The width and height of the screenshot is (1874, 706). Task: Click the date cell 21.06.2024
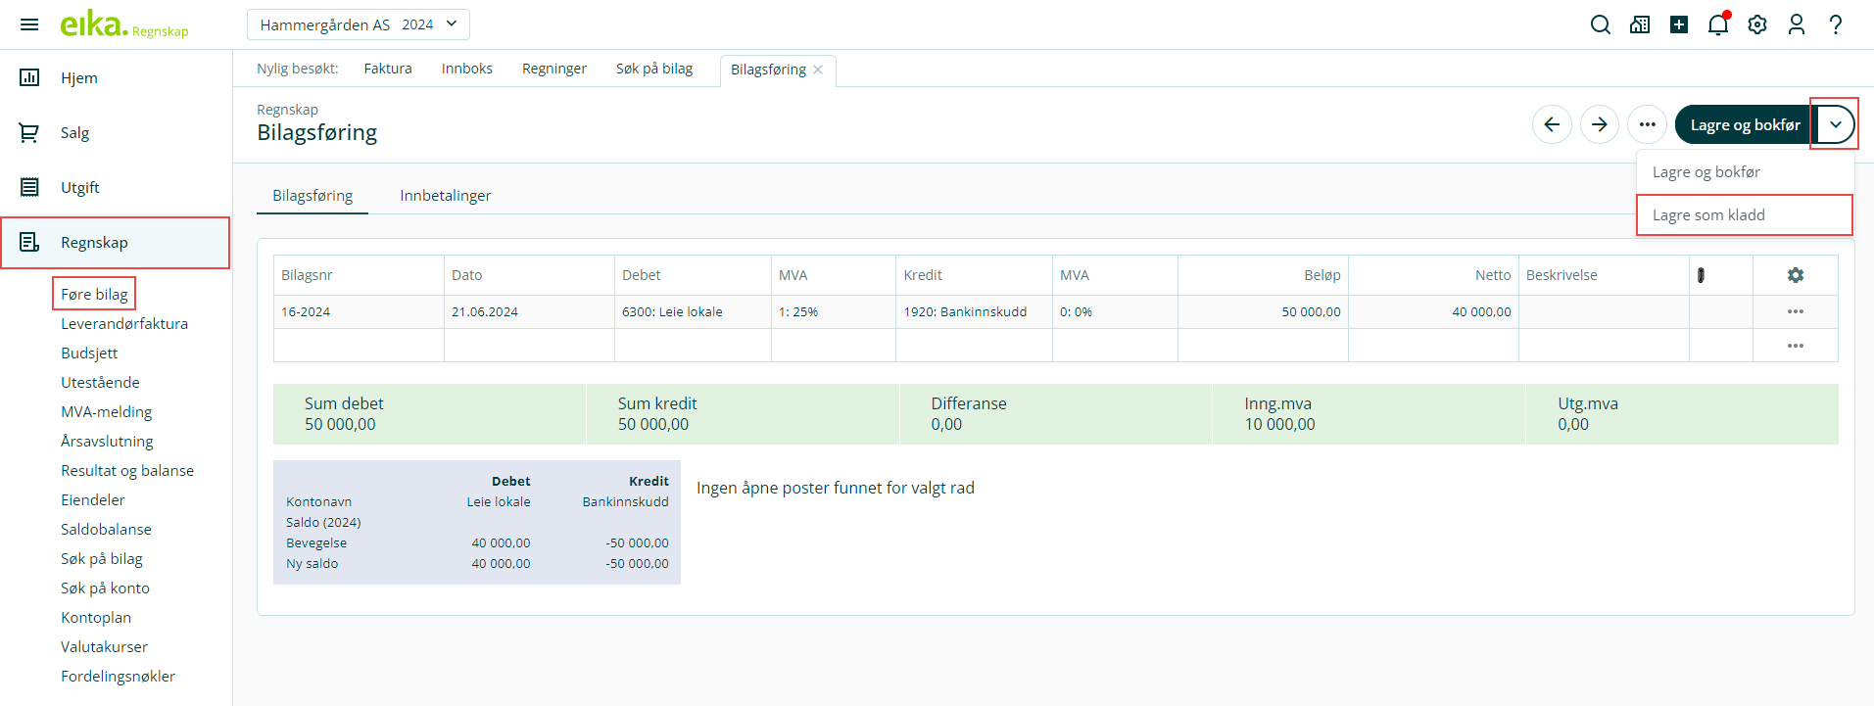529,311
